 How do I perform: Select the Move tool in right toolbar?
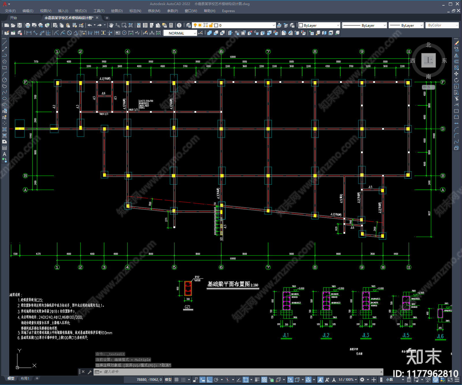pyautogui.click(x=456, y=74)
